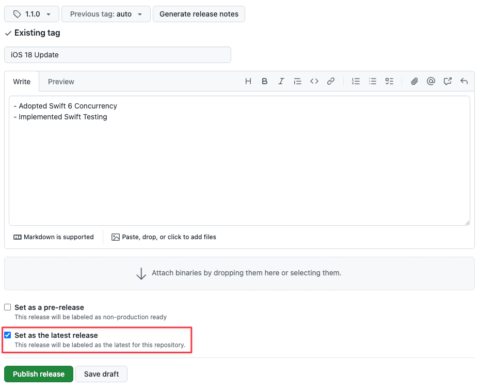Insert code formatting icon
Image resolution: width=480 pixels, height=389 pixels.
[314, 81]
